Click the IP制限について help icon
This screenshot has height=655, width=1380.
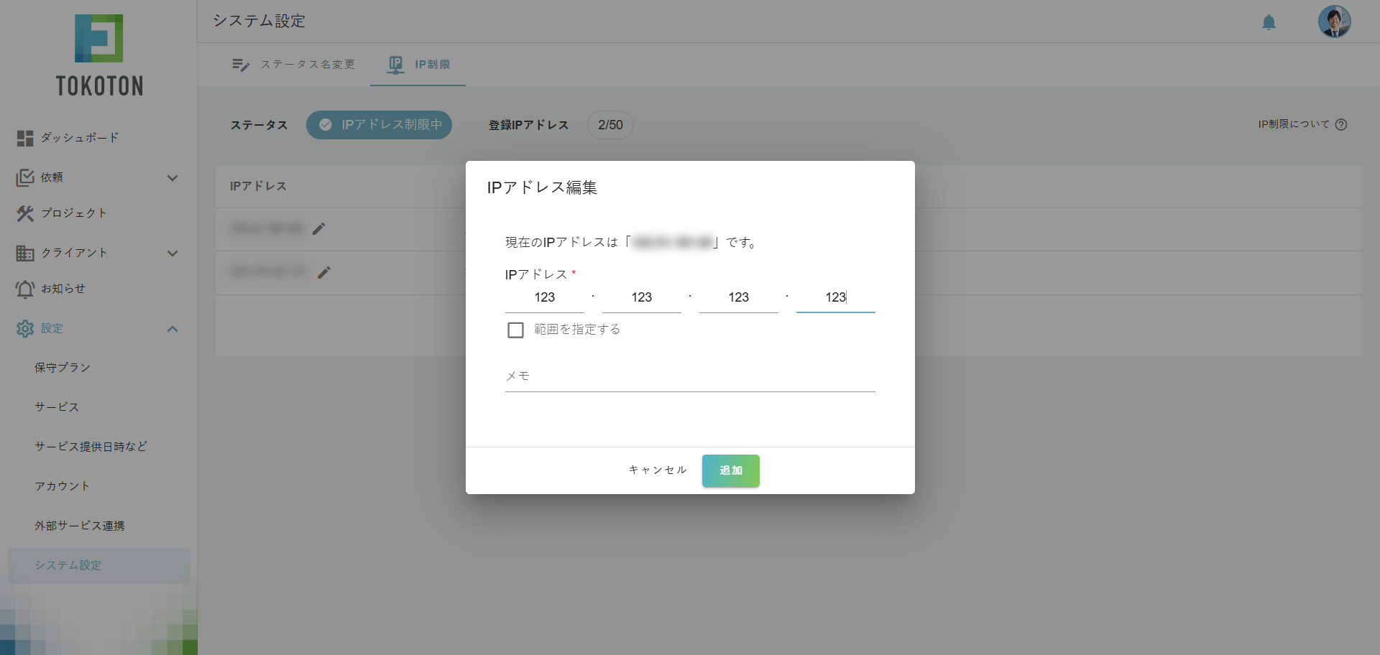pos(1341,124)
